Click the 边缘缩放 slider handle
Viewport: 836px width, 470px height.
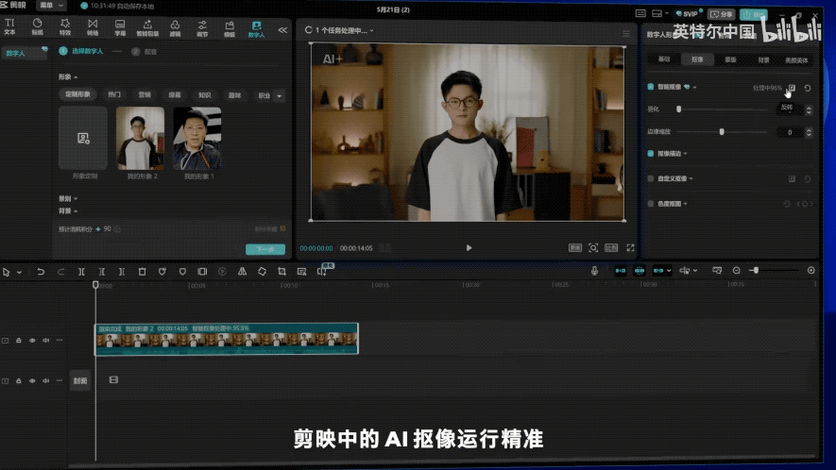point(722,132)
